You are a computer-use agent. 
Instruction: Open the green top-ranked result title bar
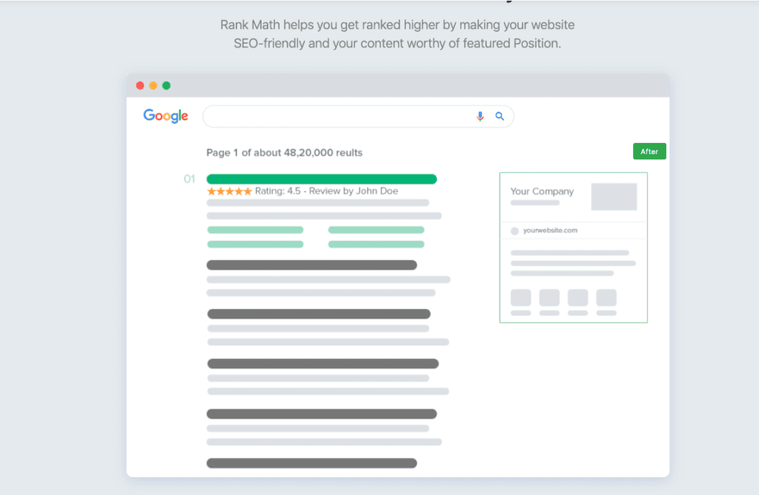point(322,179)
